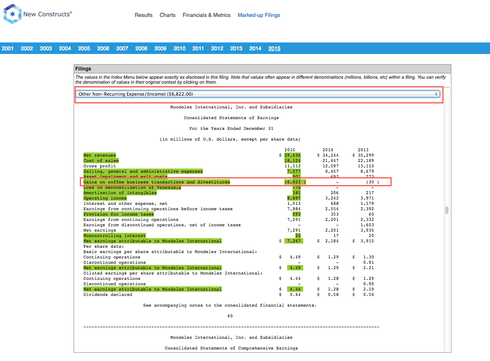Click Gains on coffee business transactions label

tap(157, 182)
